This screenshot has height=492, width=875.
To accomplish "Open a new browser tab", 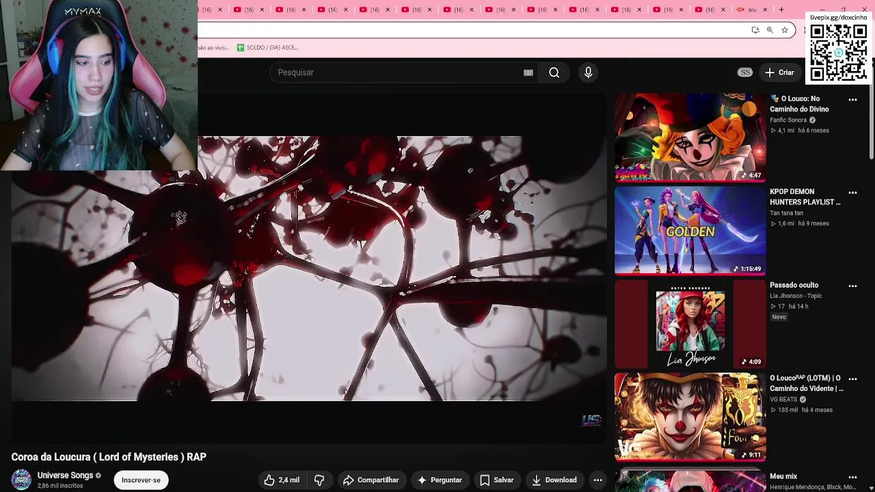I will 781,10.
